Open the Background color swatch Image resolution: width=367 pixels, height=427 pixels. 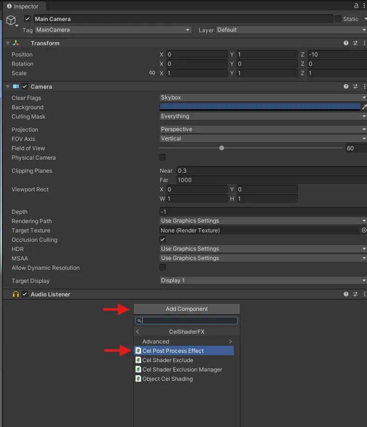pyautogui.click(x=260, y=107)
